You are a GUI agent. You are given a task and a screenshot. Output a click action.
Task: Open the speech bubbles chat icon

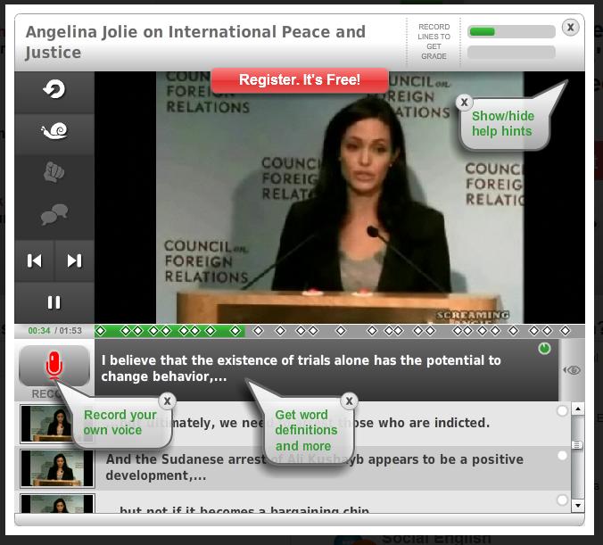(x=54, y=214)
